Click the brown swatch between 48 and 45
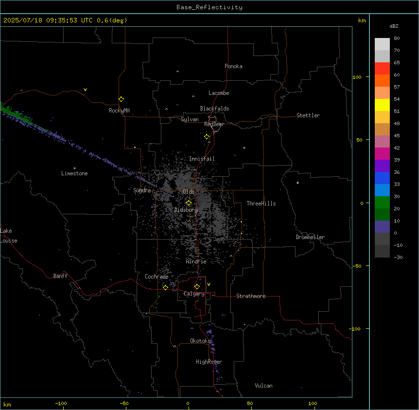Image resolution: width=419 pixels, height=410 pixels. (382, 129)
